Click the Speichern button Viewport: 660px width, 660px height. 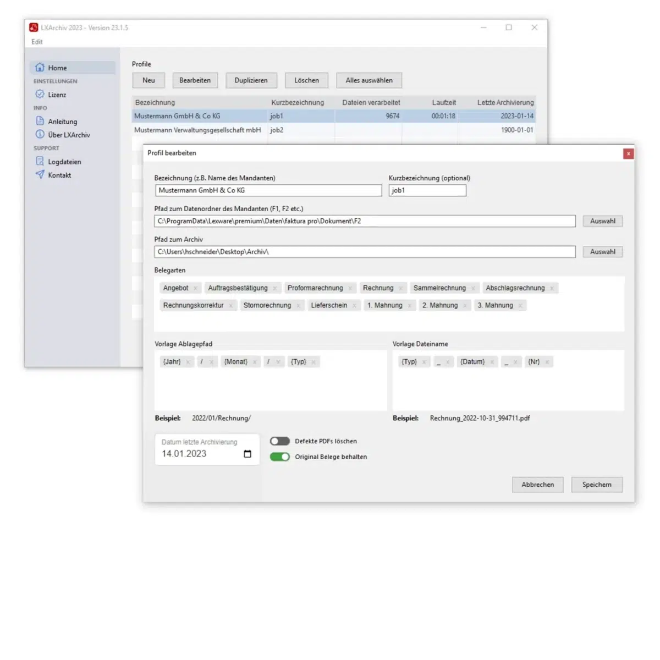(x=597, y=485)
